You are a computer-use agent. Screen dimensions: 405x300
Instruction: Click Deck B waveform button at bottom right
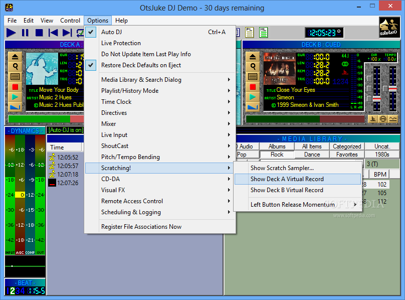coord(393,119)
